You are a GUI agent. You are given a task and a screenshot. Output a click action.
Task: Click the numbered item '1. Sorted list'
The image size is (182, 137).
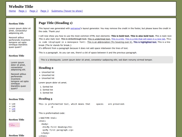(x=47, y=87)
